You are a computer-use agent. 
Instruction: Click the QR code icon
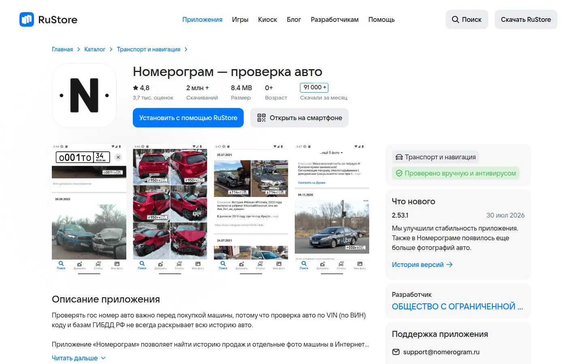point(262,118)
